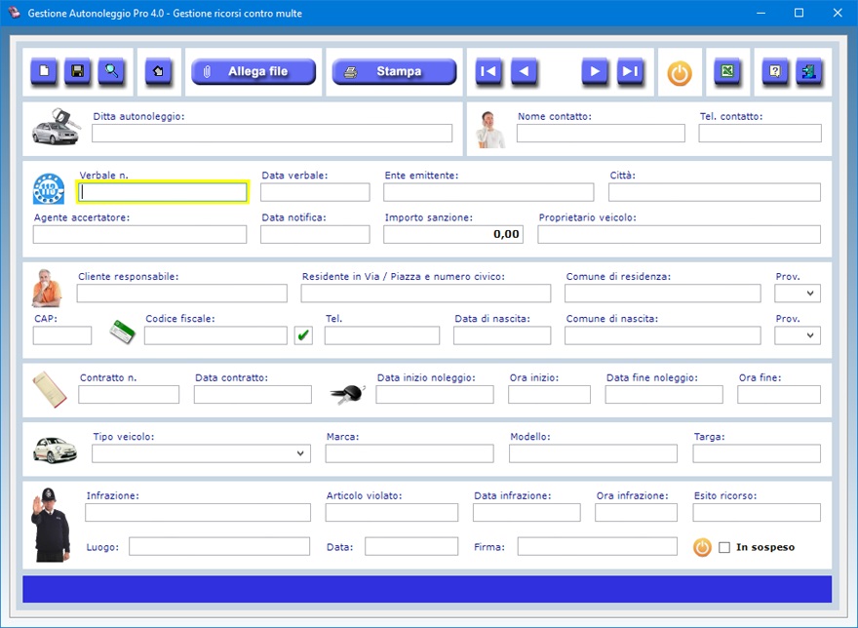Click the Data notifica field
Viewport: 858px width, 628px height.
point(315,234)
